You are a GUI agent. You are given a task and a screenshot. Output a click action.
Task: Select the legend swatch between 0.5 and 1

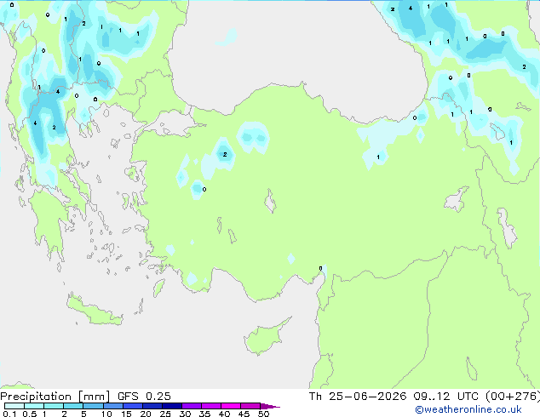(34, 406)
